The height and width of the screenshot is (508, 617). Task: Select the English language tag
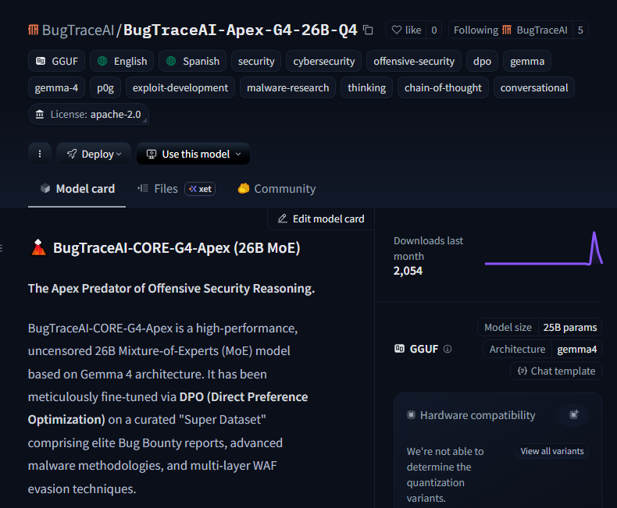coord(122,61)
